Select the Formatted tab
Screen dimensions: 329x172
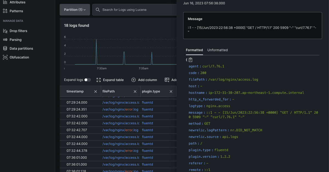point(194,50)
